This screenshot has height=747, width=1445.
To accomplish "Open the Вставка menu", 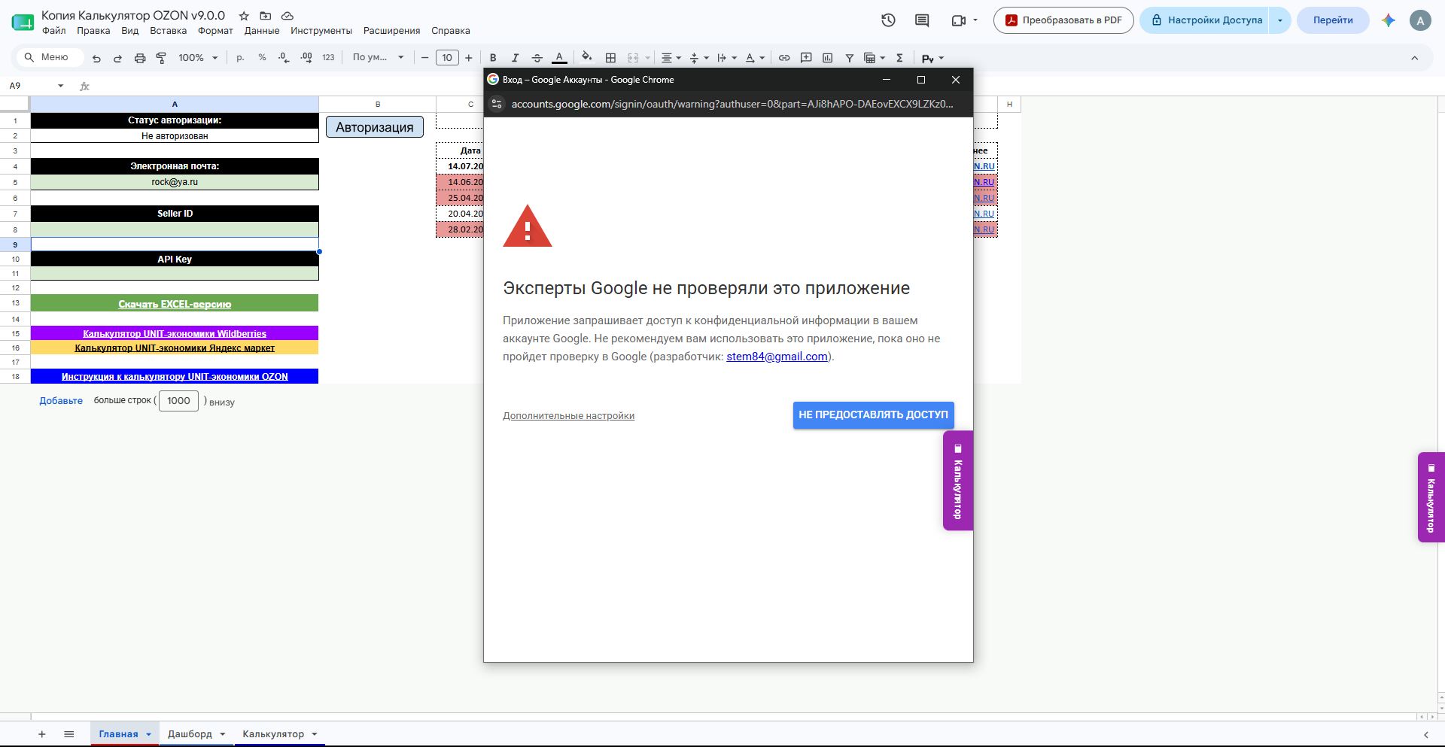I will (168, 31).
